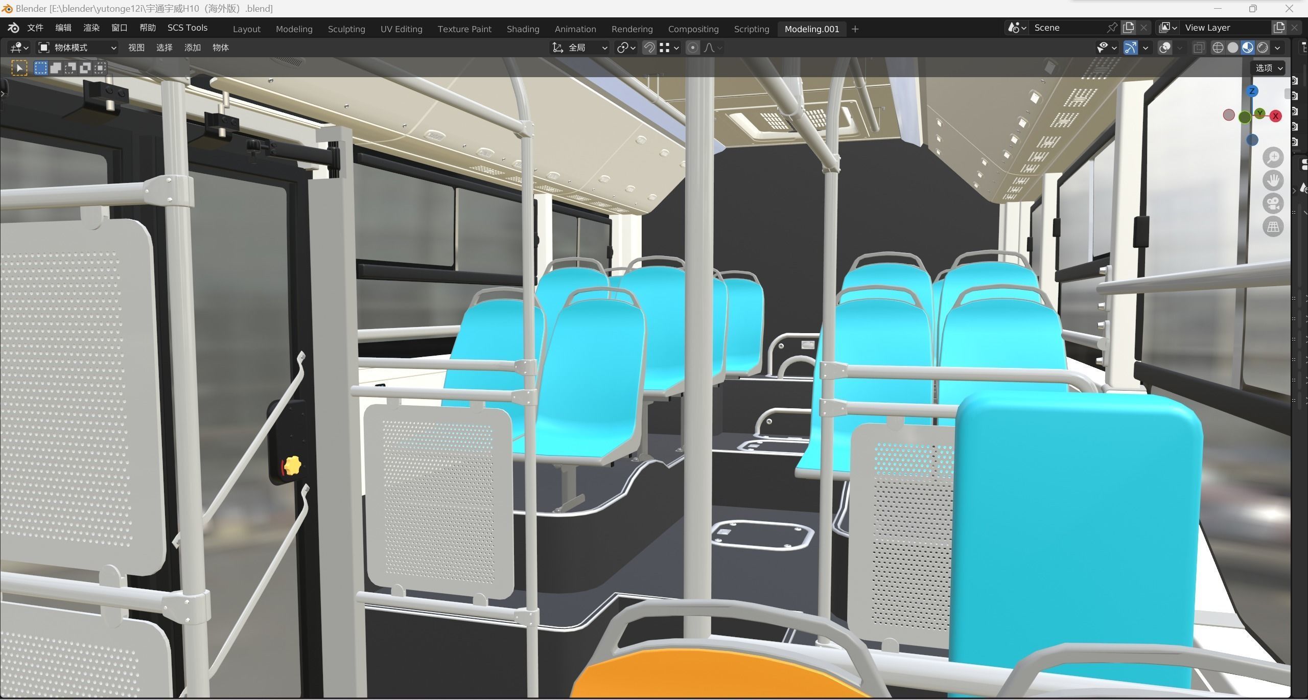1308x700 pixels.
Task: Open the pivot point dropdown
Action: click(x=626, y=48)
